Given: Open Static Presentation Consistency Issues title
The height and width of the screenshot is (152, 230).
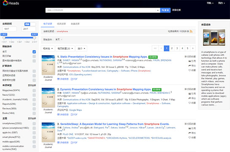Looking at the screenshot, I should [x=104, y=57].
